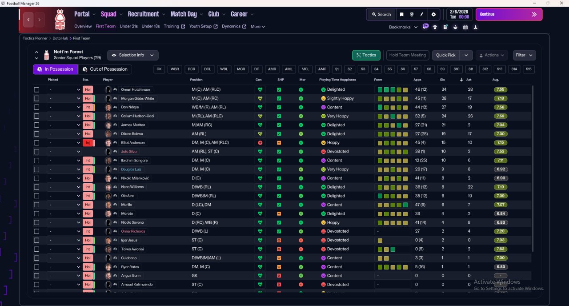Open the calendar icon in the bookmarks row
This screenshot has width=569, height=306.
tap(465, 27)
